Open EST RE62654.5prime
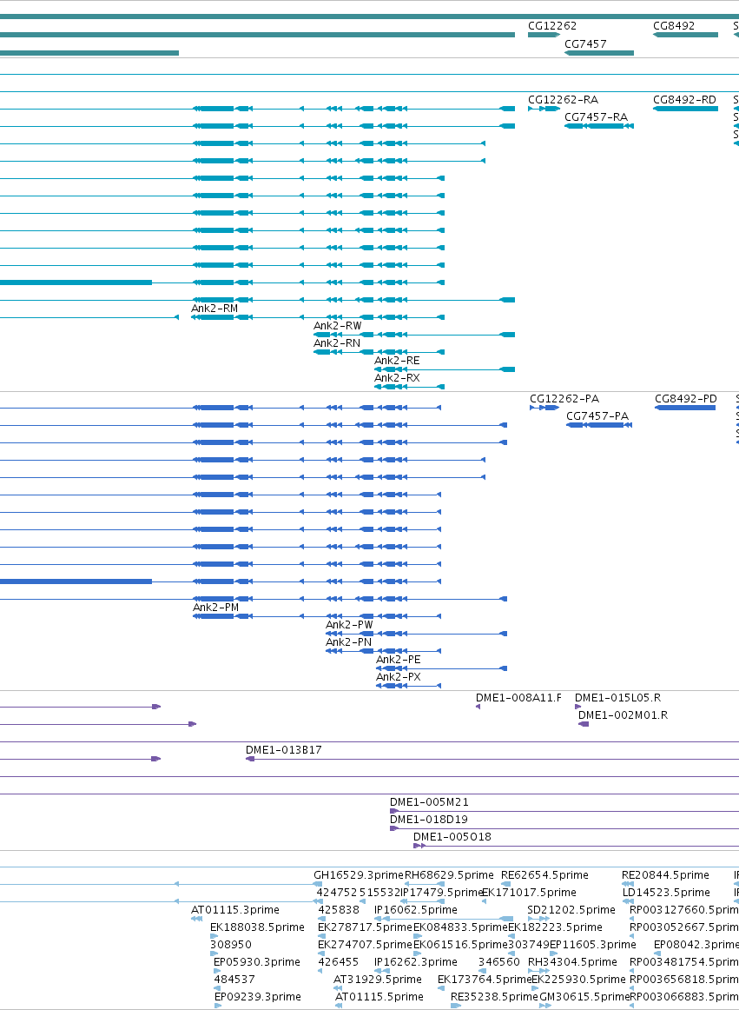739x1010 pixels. [x=544, y=875]
